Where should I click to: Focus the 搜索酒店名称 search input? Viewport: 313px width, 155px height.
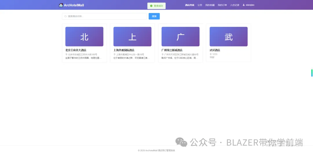coord(104,16)
